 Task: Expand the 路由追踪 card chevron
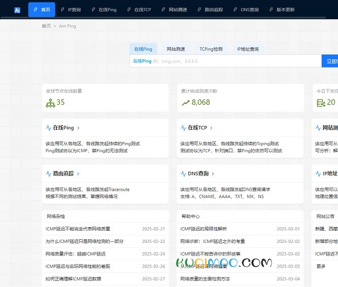click(x=78, y=174)
